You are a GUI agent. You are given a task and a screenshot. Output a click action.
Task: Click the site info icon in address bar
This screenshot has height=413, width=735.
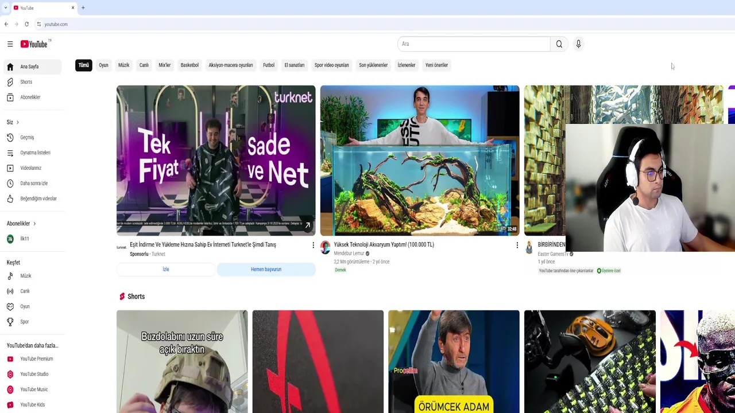click(38, 24)
